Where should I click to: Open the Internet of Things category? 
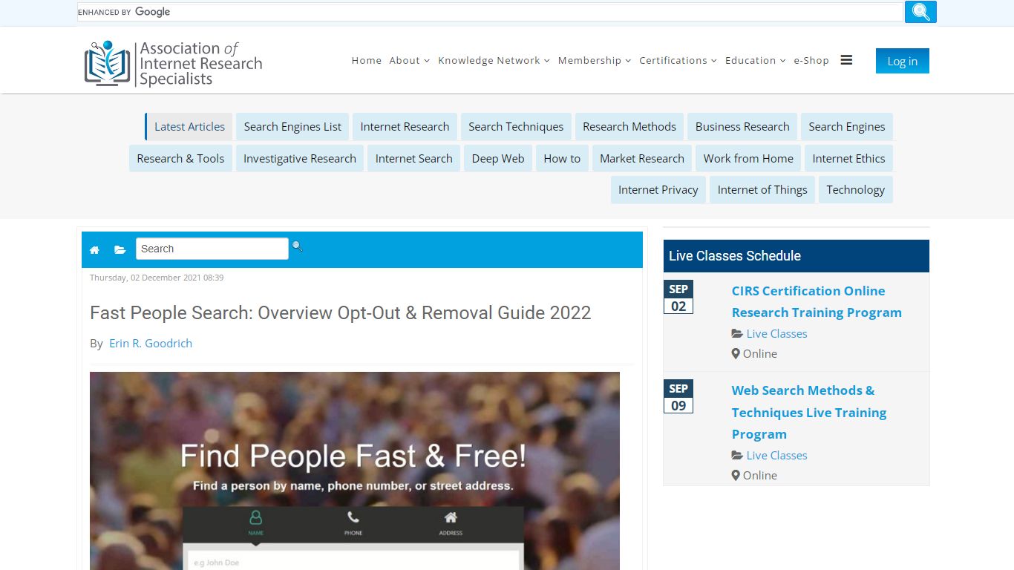pos(762,190)
